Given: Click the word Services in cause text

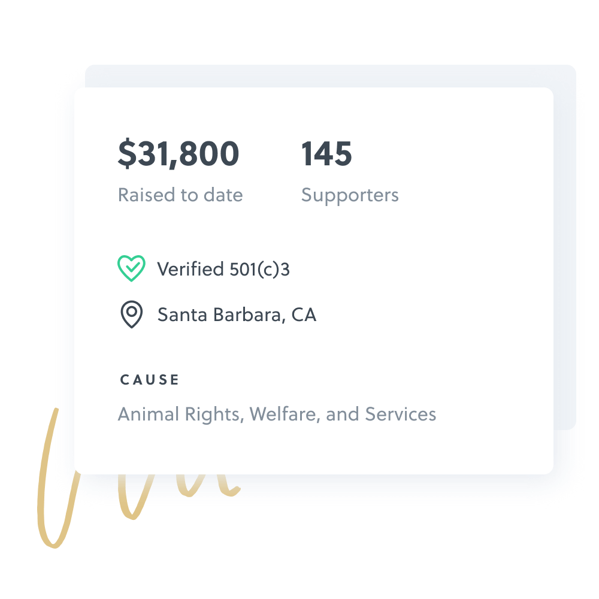Looking at the screenshot, I should point(400,414).
